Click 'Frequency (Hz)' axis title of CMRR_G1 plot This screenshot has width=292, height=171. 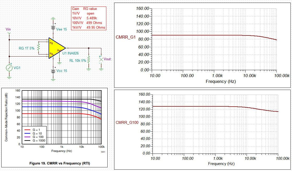coord(221,81)
